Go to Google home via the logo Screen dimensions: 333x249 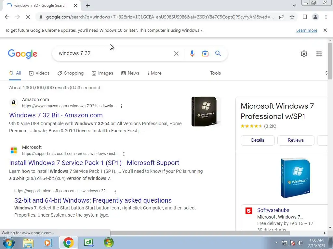coord(22,54)
